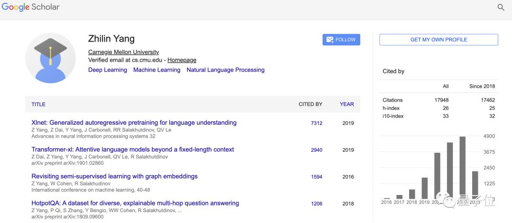Open 7312 citations for XLNet
The width and height of the screenshot is (512, 223).
pyautogui.click(x=316, y=123)
